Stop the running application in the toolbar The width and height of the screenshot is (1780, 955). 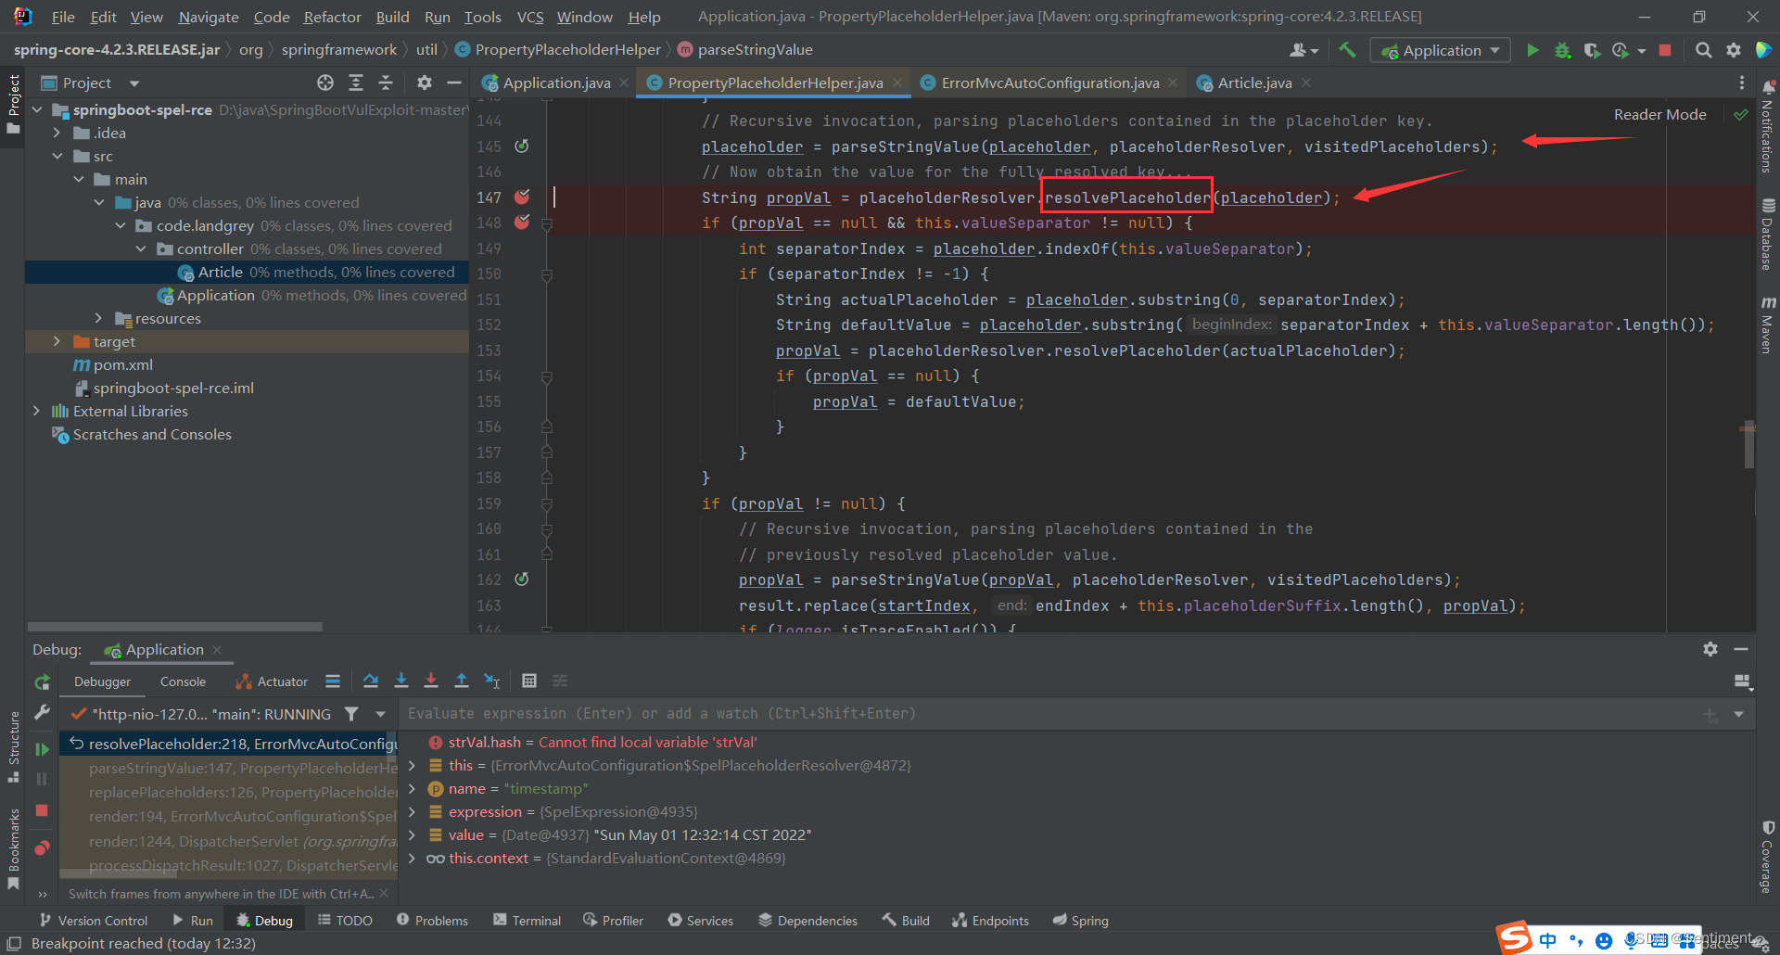[1665, 50]
